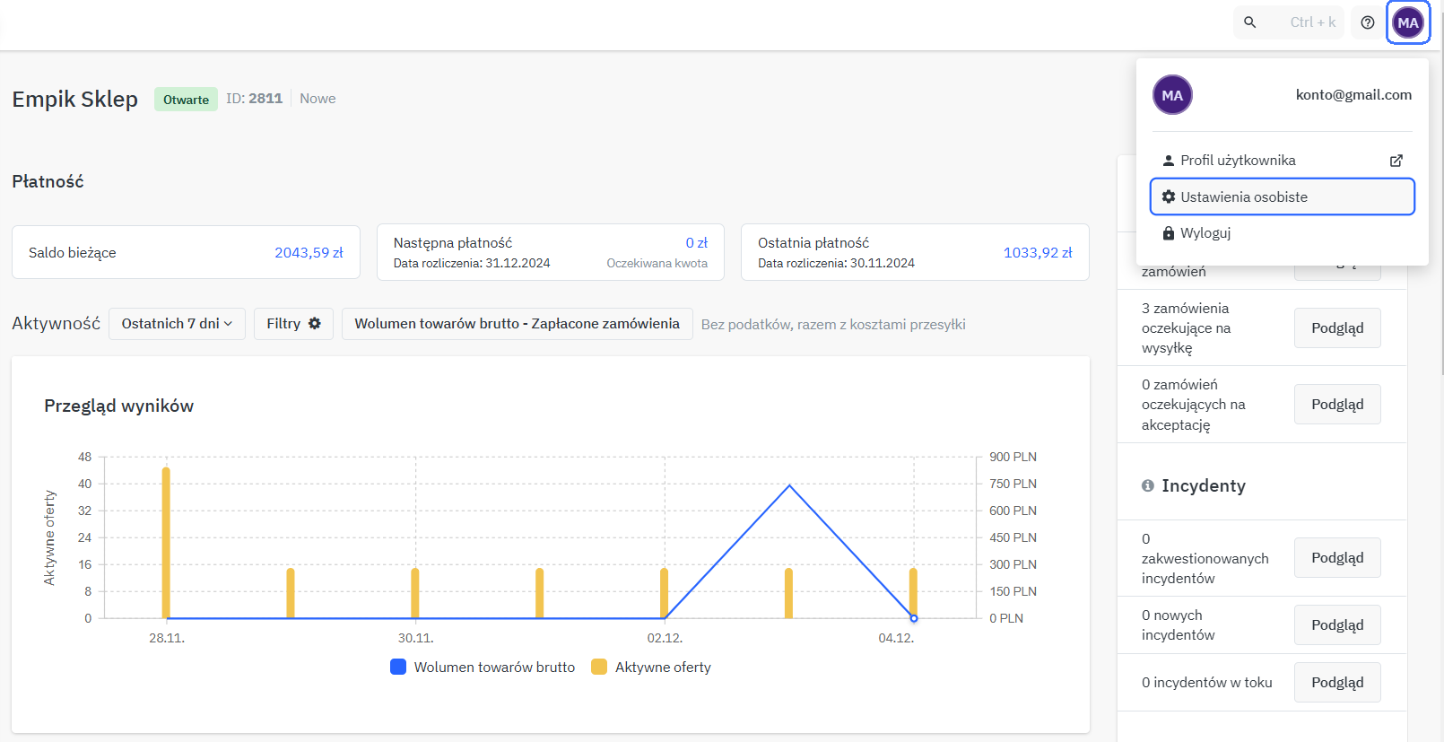Select Wyloguj to log out
The height and width of the screenshot is (742, 1444).
(1205, 233)
